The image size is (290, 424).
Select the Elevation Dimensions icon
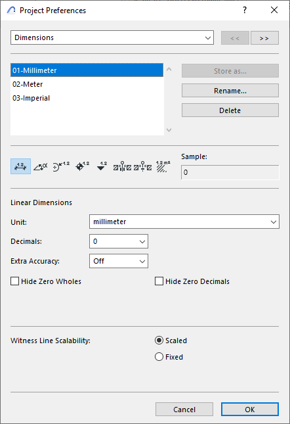[x=102, y=166]
